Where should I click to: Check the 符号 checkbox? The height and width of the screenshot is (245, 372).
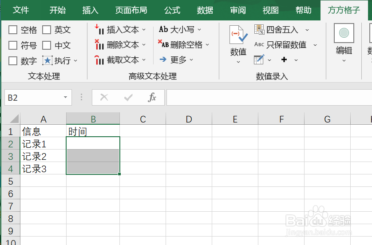[13, 45]
